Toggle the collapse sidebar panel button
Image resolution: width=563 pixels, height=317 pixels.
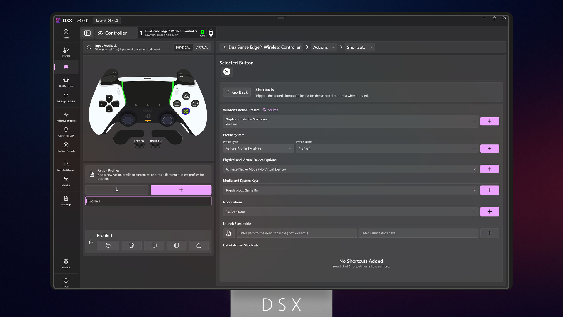(x=87, y=33)
